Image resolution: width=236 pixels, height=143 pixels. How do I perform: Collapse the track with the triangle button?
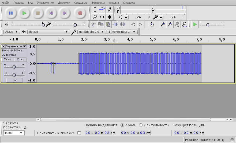(x=14, y=80)
